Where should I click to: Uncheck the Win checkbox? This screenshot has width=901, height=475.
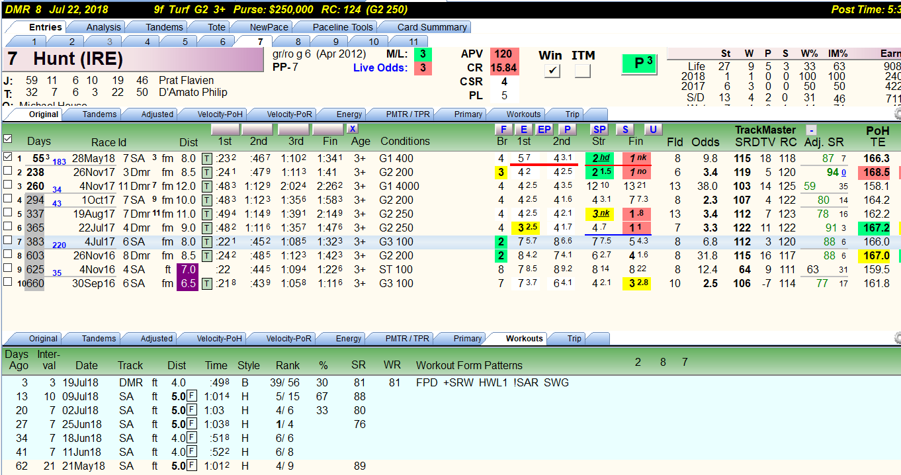[x=552, y=71]
